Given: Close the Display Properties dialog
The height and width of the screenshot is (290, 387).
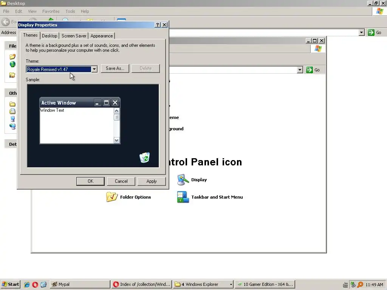Looking at the screenshot, I should tap(164, 25).
